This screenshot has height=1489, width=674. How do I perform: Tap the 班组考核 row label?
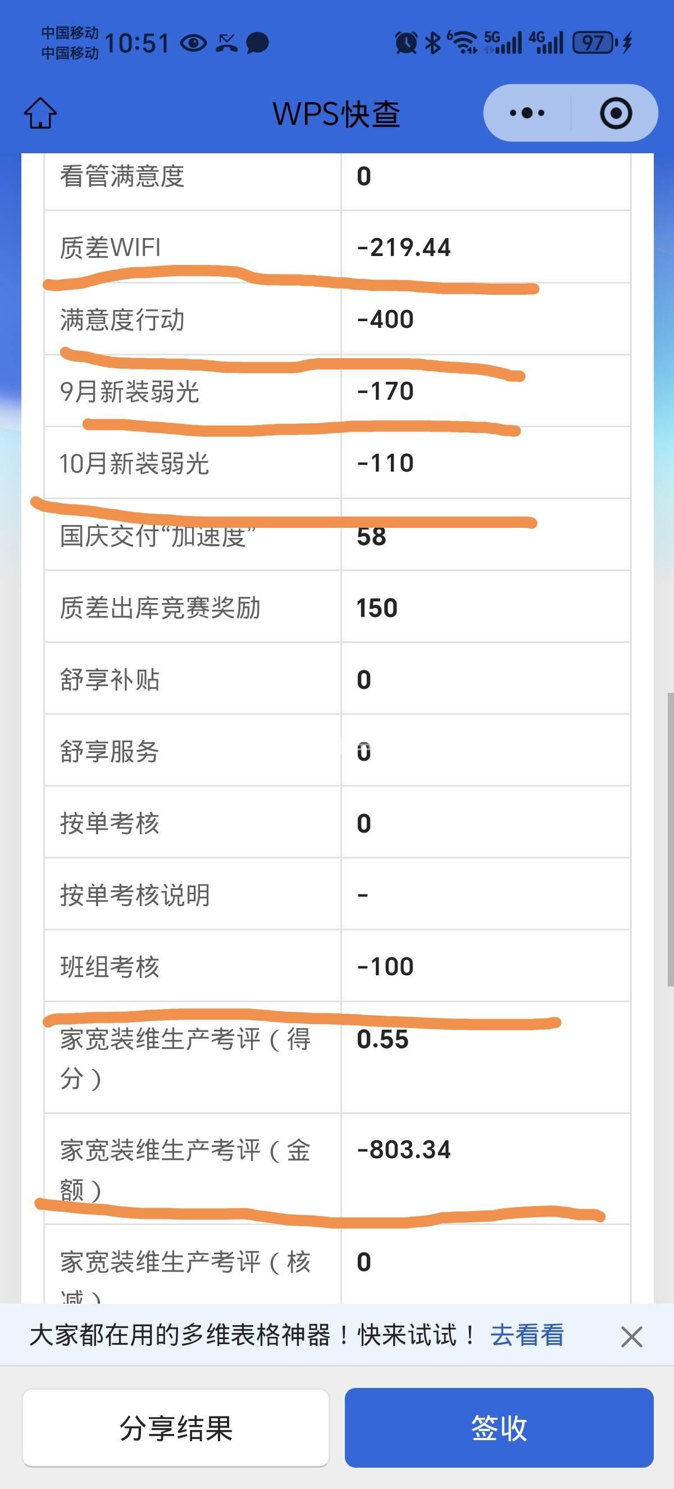tap(110, 967)
